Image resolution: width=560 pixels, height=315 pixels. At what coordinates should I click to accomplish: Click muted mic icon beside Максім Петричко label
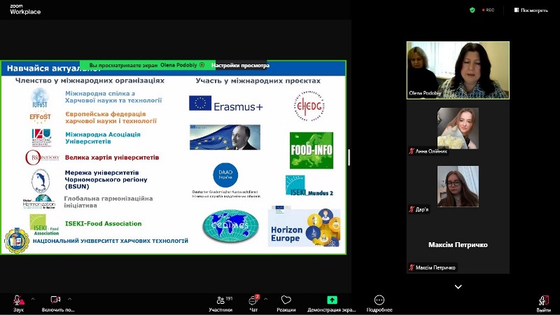pos(412,267)
